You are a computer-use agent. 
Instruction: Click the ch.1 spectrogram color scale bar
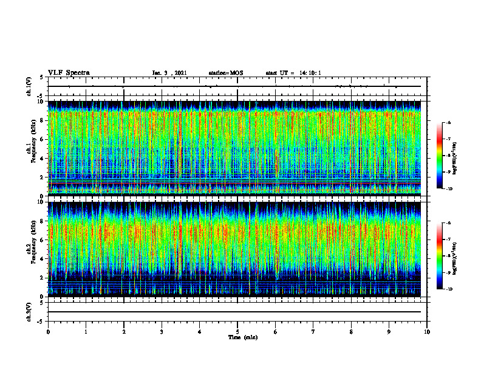[439, 156]
